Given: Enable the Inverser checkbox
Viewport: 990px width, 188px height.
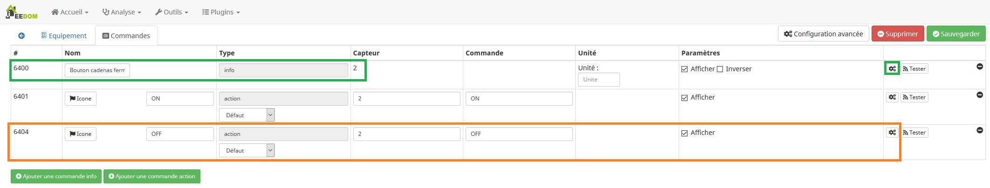Looking at the screenshot, I should (x=720, y=69).
